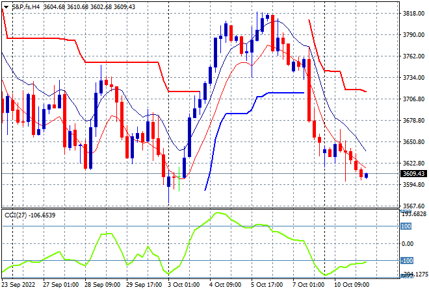This screenshot has width=429, height=292.
Task: Click the 23 Sep 2022 date label
Action: (18, 285)
